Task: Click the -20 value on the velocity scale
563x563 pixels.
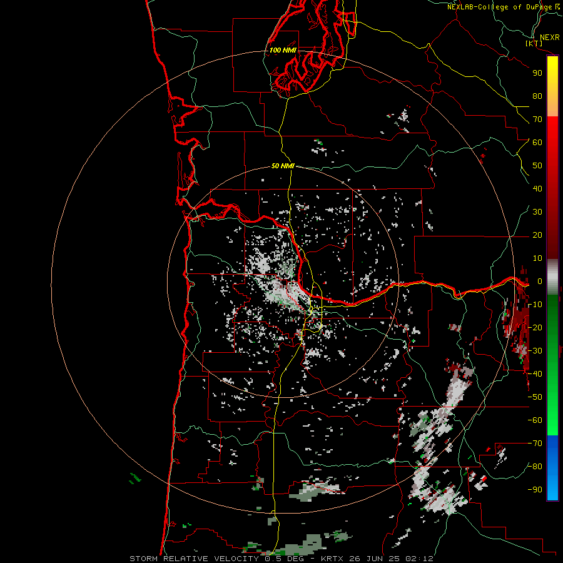Action: tap(535, 327)
